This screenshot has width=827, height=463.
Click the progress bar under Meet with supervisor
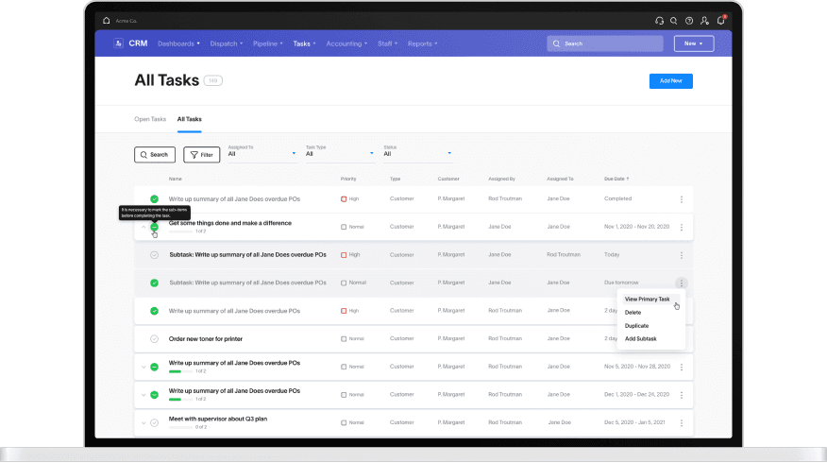click(x=180, y=427)
